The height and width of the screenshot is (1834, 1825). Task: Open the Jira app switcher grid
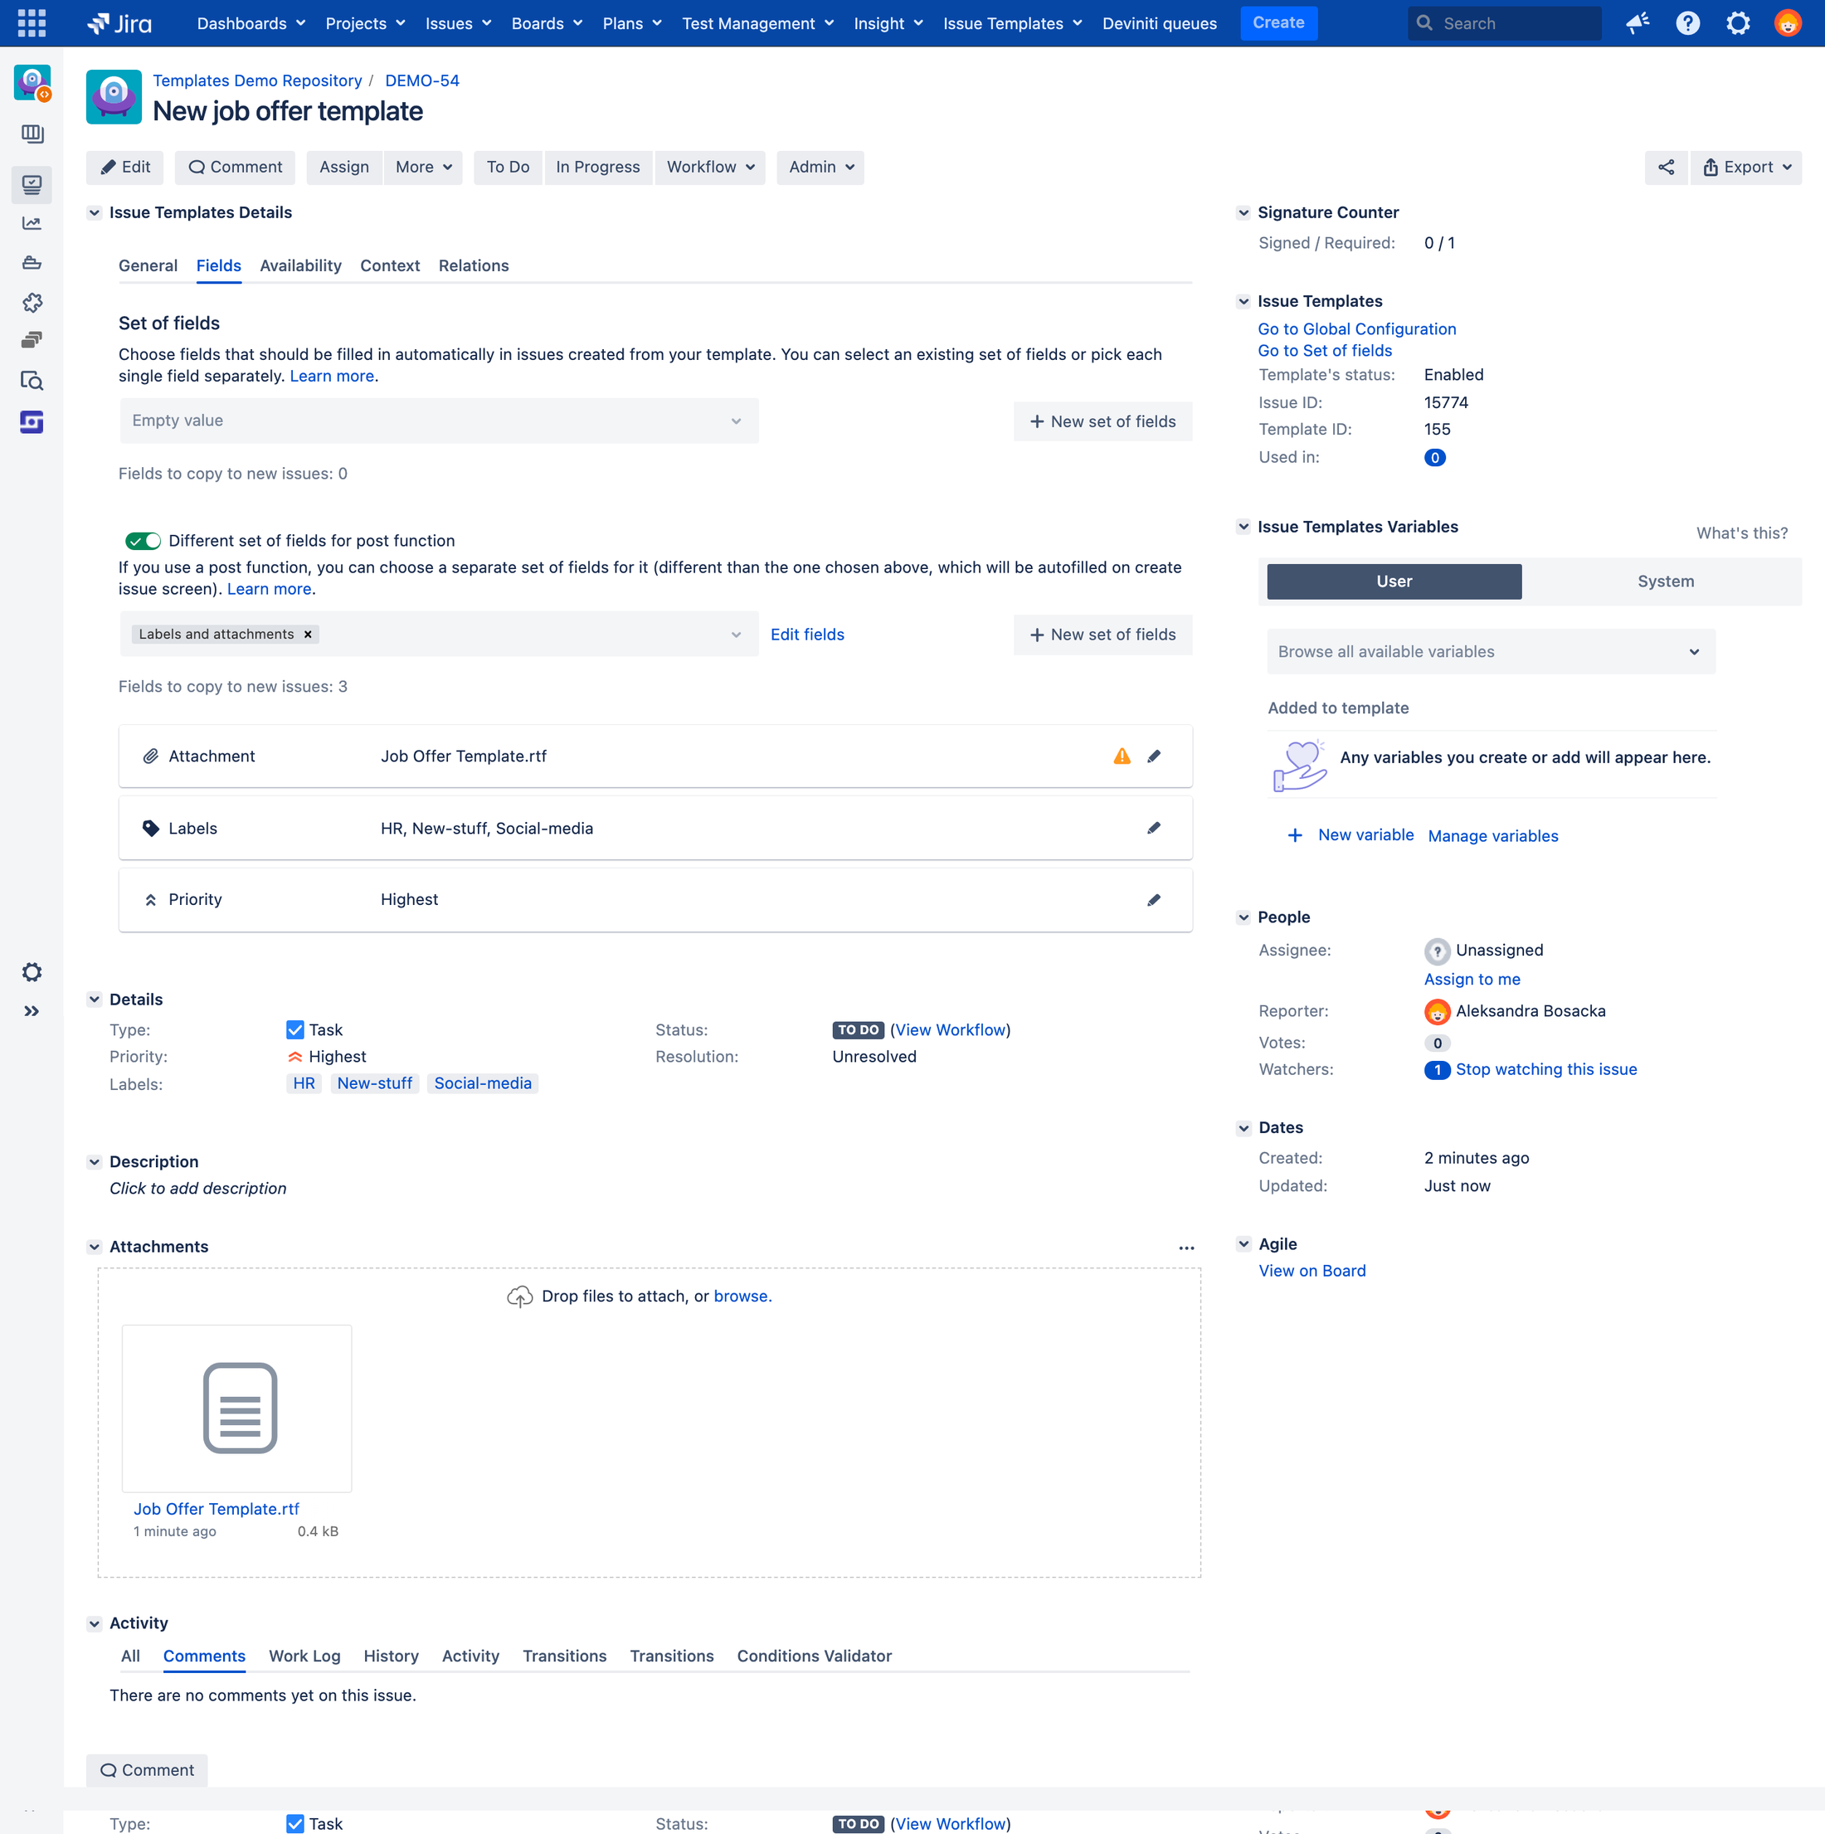[x=32, y=22]
